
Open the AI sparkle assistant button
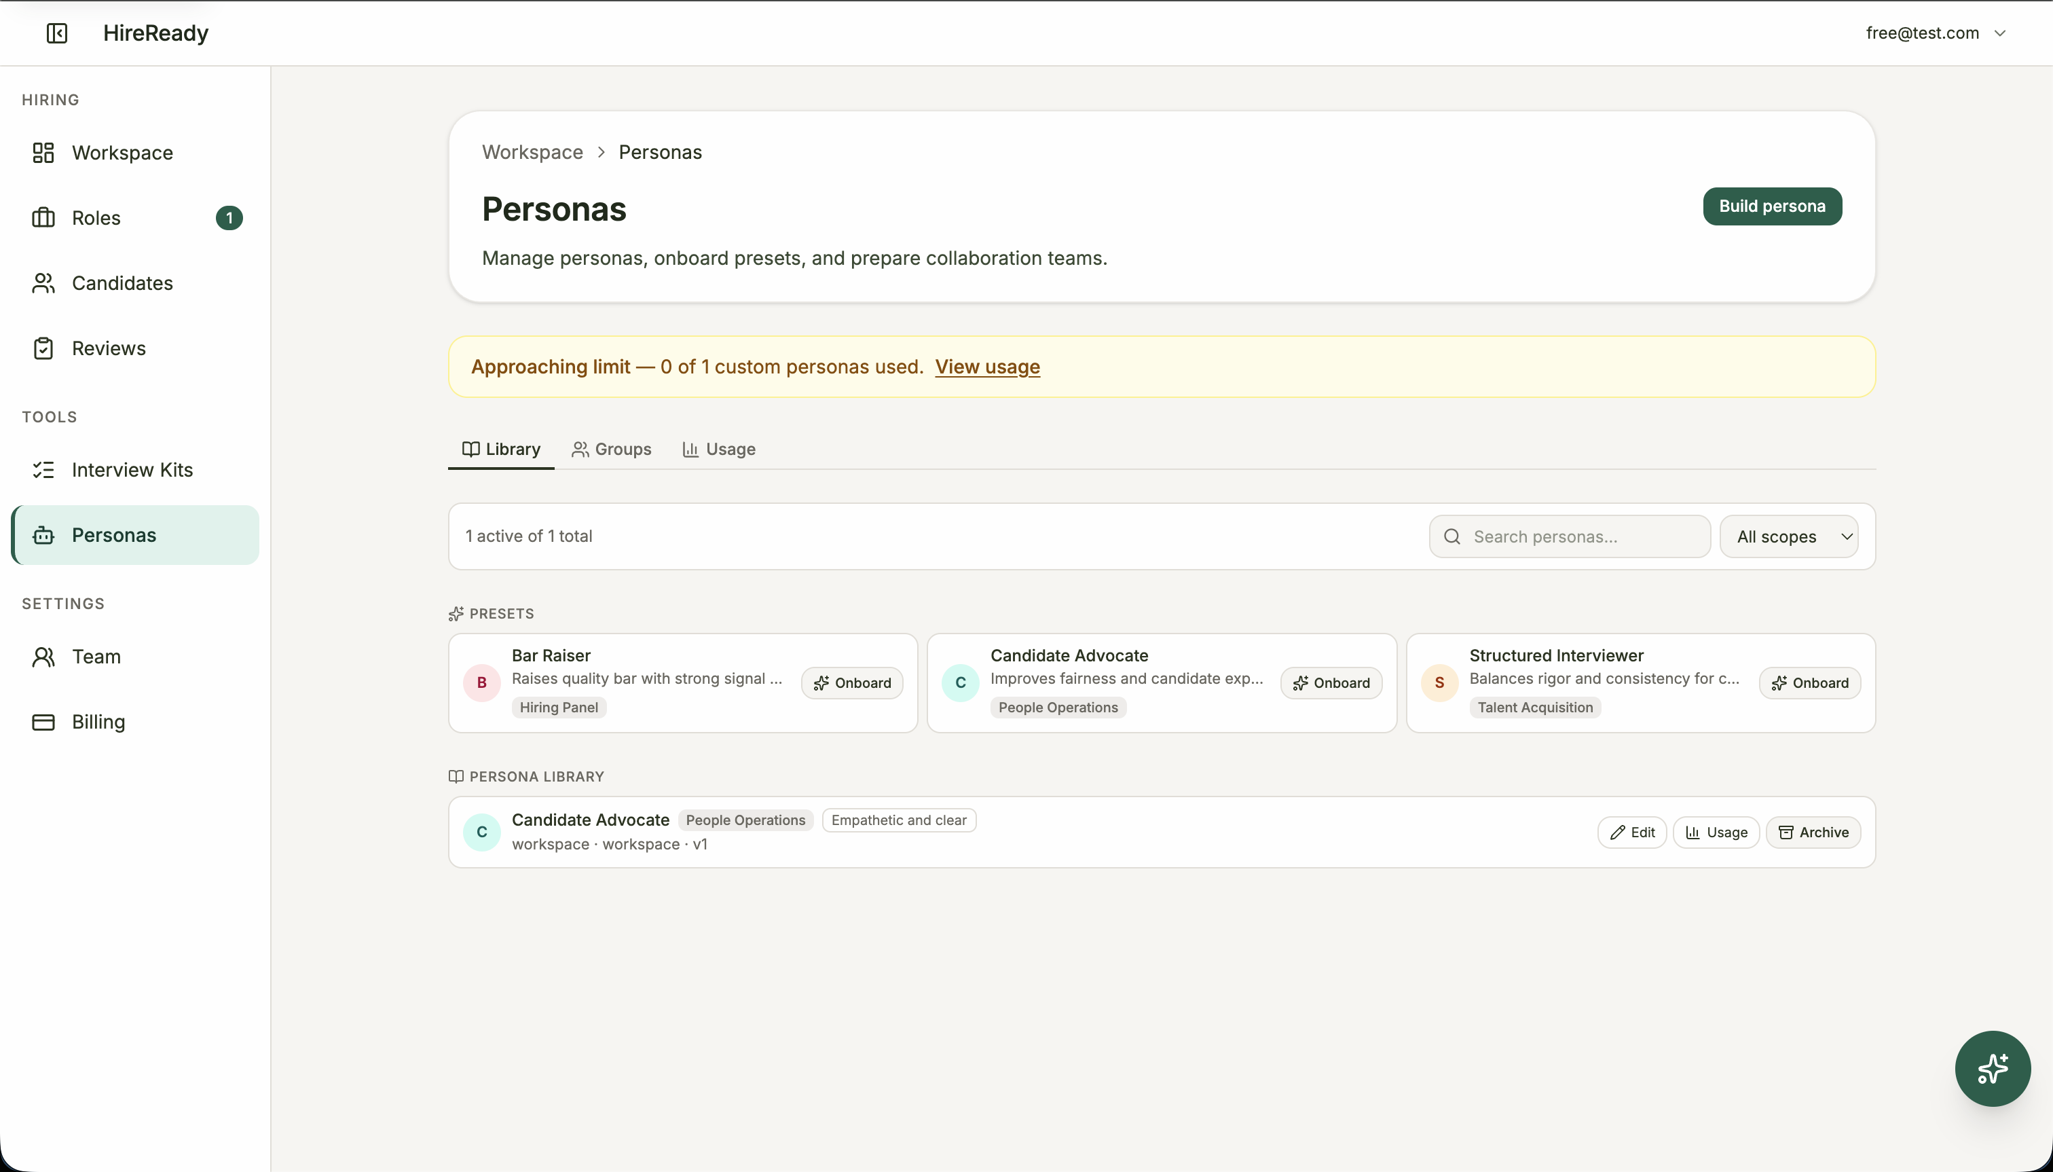pos(1992,1068)
